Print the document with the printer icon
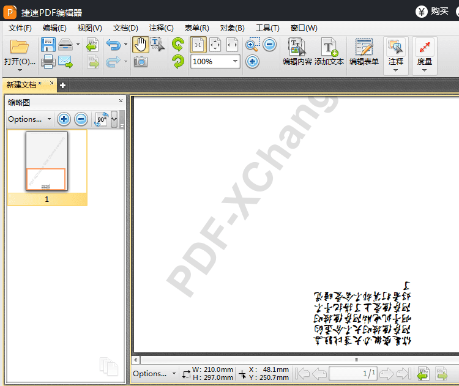 click(48, 62)
